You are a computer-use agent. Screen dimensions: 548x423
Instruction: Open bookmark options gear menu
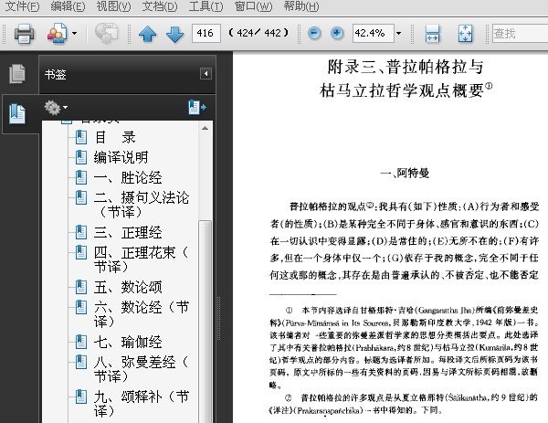(56, 107)
